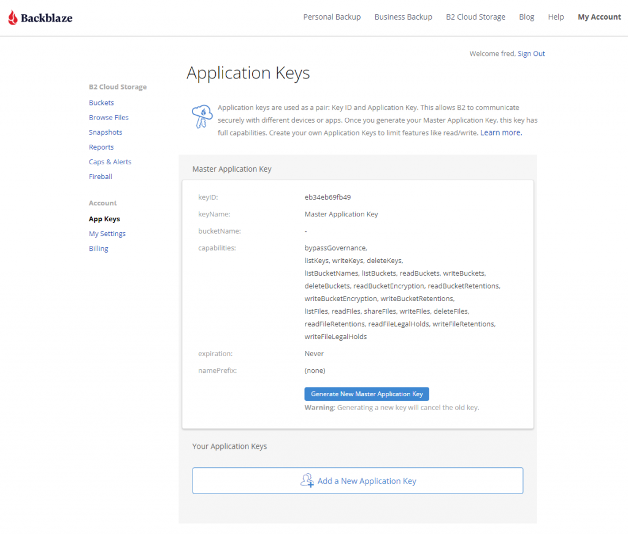
Task: Click Generate New Master Application Key button
Action: pyautogui.click(x=367, y=394)
